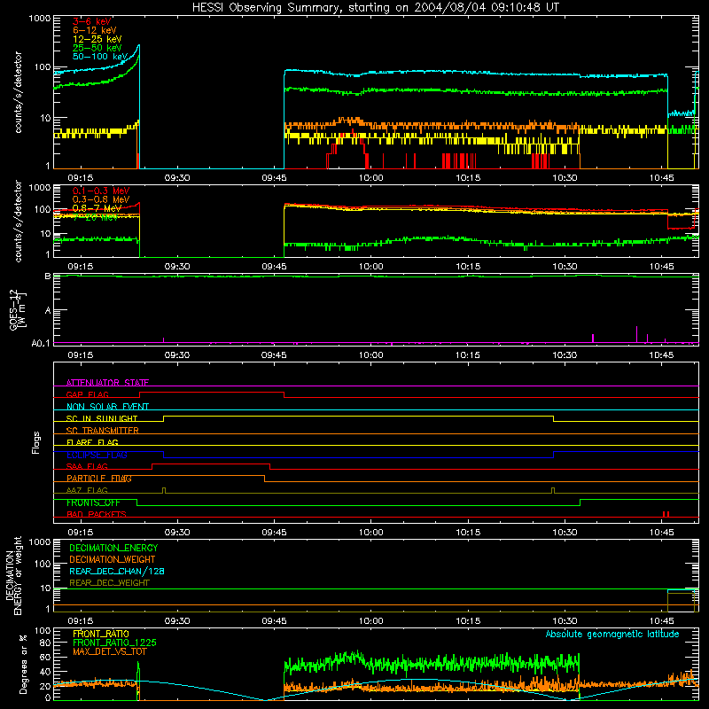The width and height of the screenshot is (709, 709).
Task: Select the blue ECLIPSE_FLAG label
Action: click(x=97, y=455)
